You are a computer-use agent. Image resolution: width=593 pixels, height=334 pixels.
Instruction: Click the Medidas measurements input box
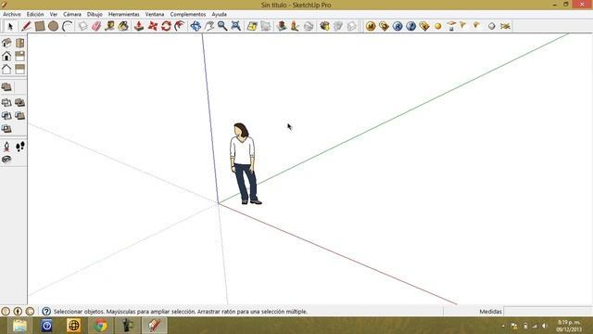point(548,312)
